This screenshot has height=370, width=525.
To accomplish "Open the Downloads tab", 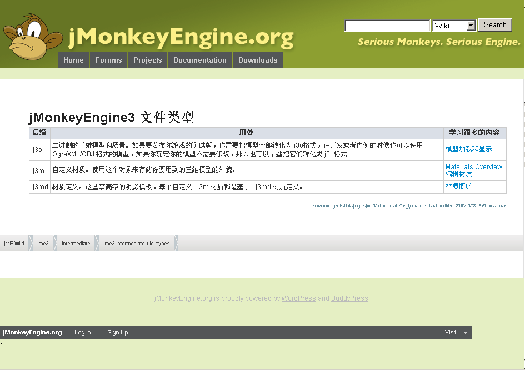I will (x=258, y=60).
